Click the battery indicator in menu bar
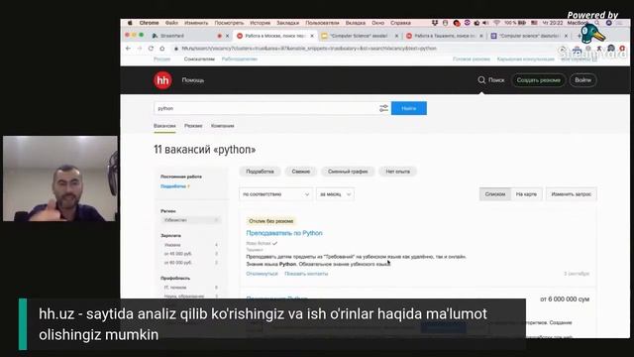The height and width of the screenshot is (357, 634). (x=522, y=23)
